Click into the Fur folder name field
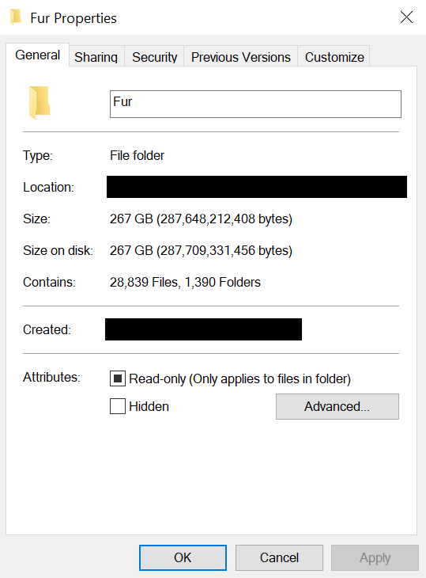 (x=255, y=104)
